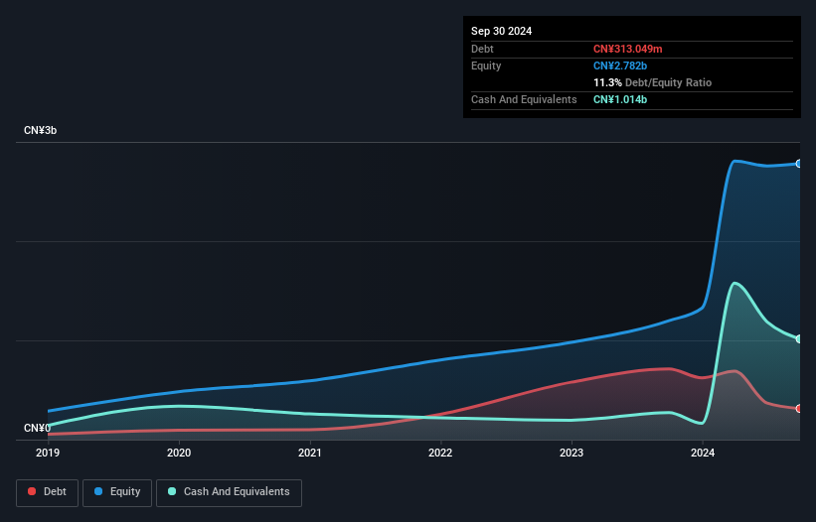Toggle the Debt series legend button

click(x=48, y=492)
